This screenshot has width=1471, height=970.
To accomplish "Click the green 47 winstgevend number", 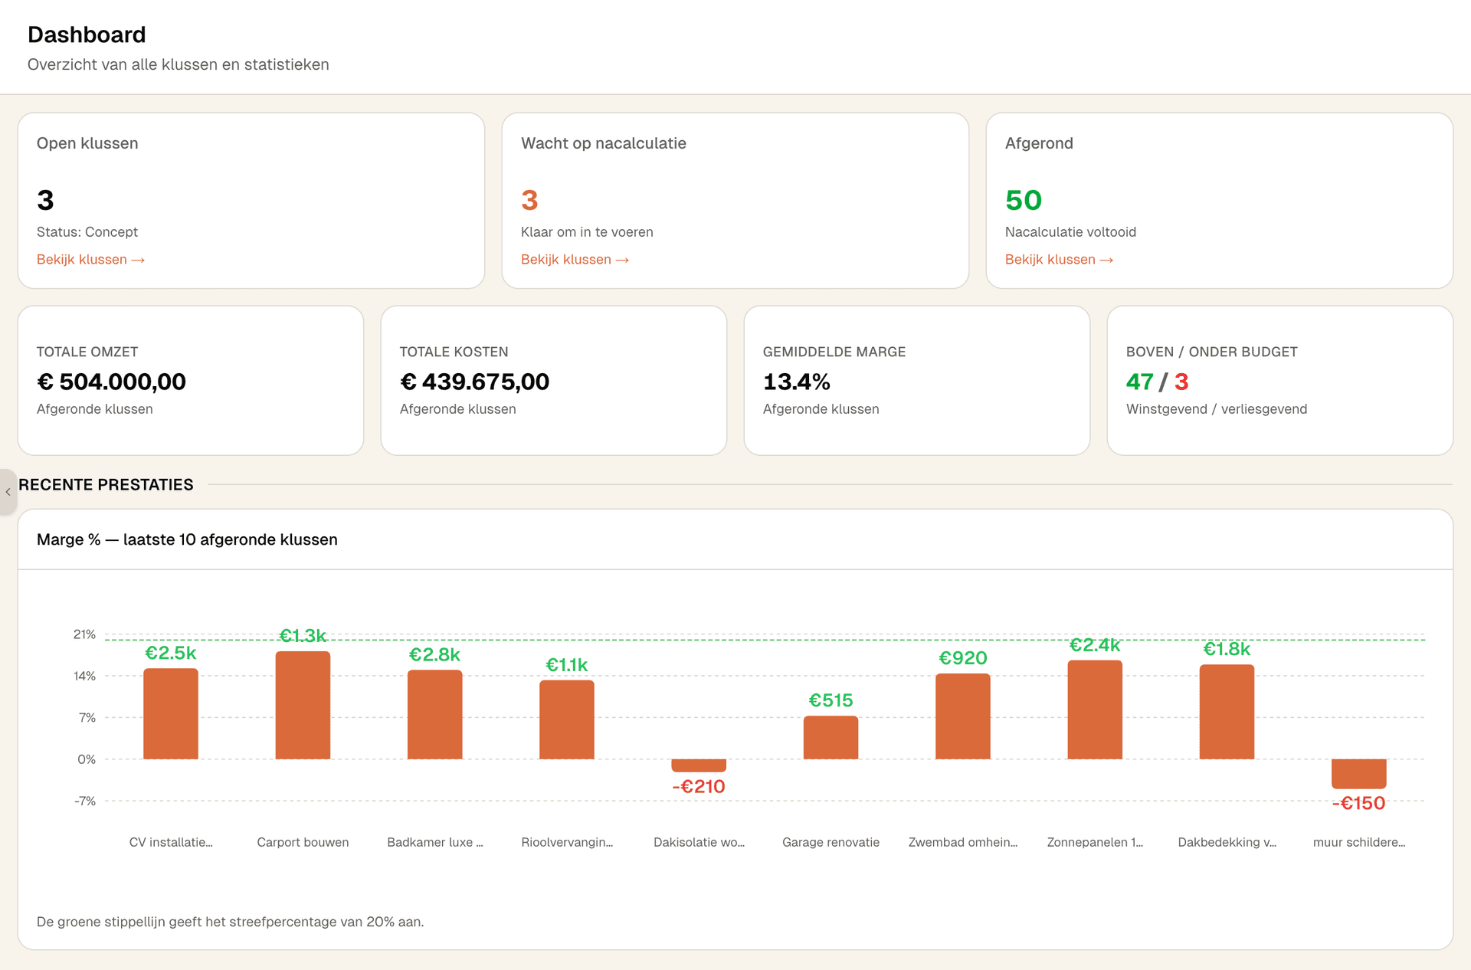I will click(1139, 382).
